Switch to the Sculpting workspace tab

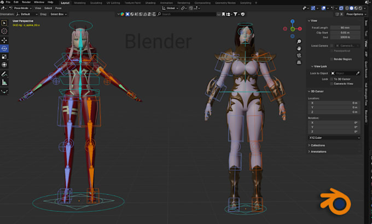(x=96, y=3)
